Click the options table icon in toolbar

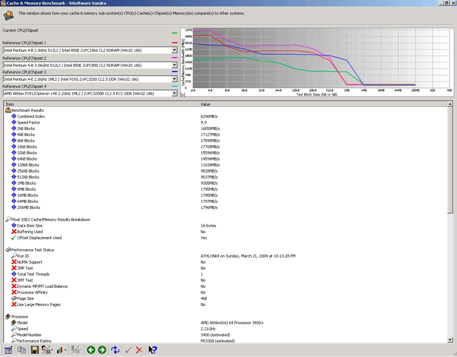point(9,350)
